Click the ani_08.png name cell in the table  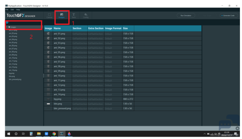coord(62,66)
